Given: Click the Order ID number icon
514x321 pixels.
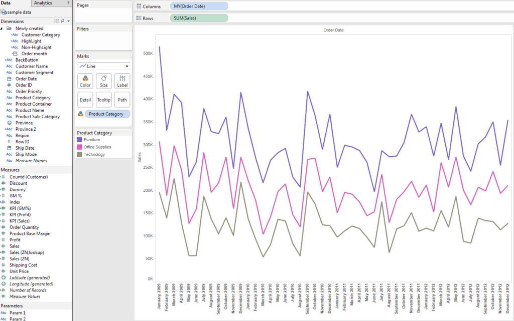Looking at the screenshot, I should [x=9, y=85].
